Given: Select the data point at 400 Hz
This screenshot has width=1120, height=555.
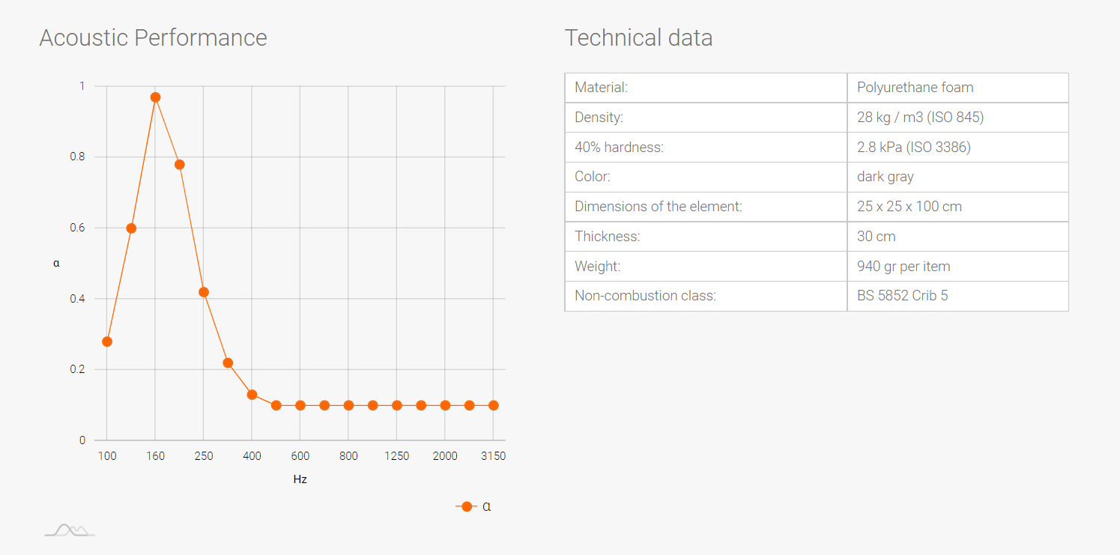Looking at the screenshot, I should 252,395.
